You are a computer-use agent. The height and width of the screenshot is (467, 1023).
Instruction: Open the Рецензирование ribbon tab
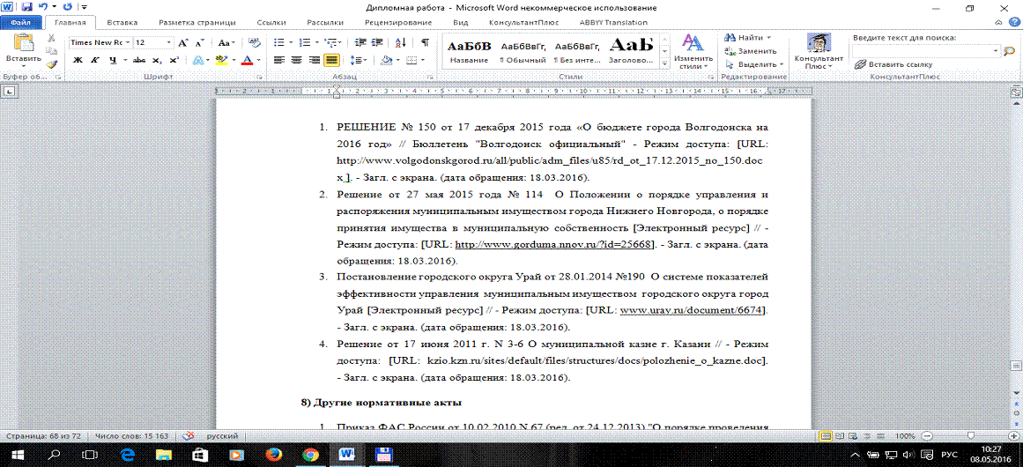click(x=408, y=21)
